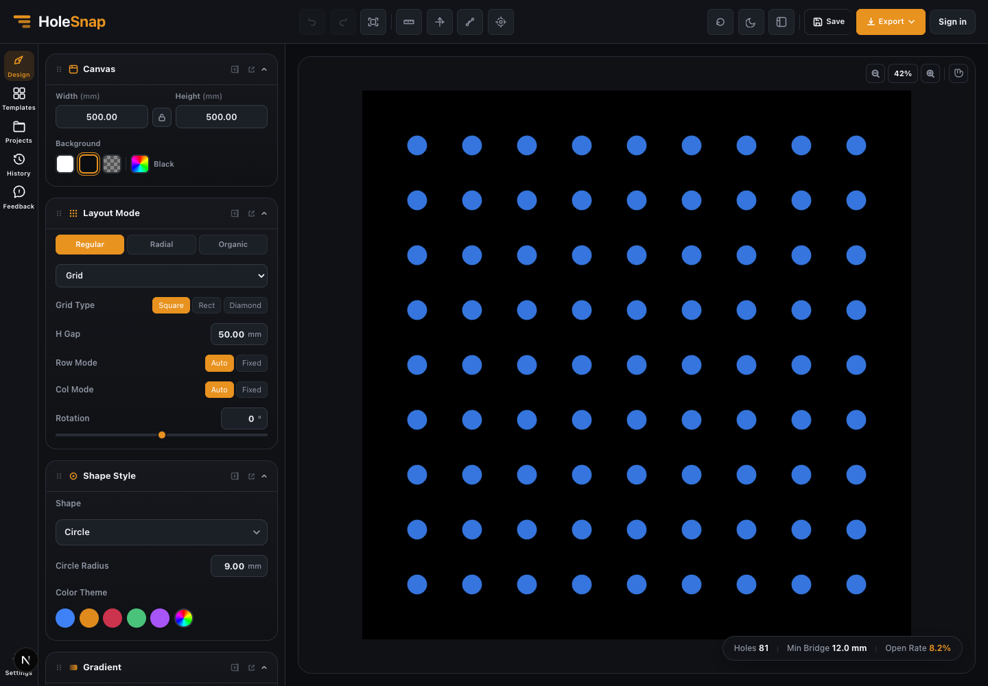Pick the green color theme
The height and width of the screenshot is (686, 988).
tap(137, 618)
